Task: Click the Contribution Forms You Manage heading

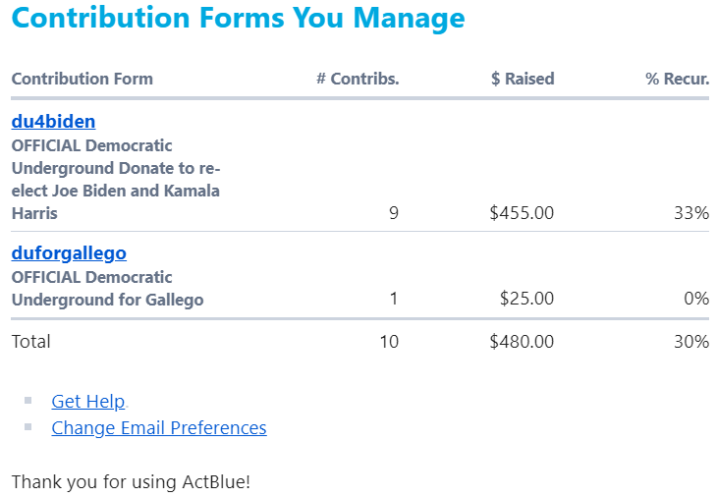Action: point(238,18)
